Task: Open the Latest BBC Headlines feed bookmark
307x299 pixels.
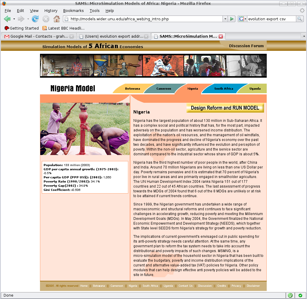Action: click(63, 28)
